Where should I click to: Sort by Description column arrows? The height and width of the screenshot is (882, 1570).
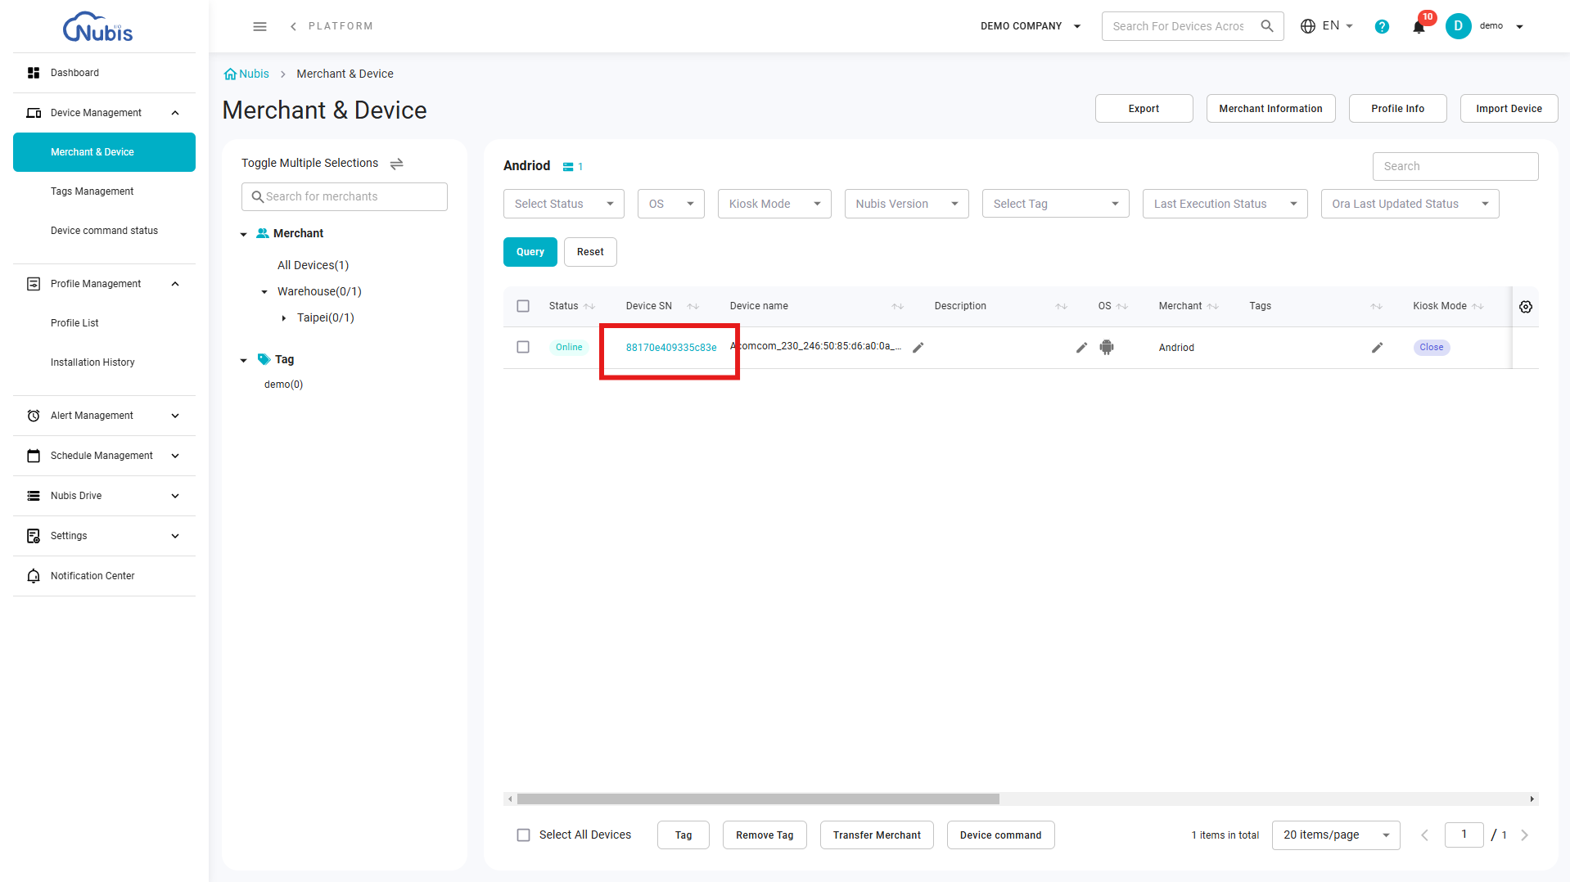[1062, 307]
